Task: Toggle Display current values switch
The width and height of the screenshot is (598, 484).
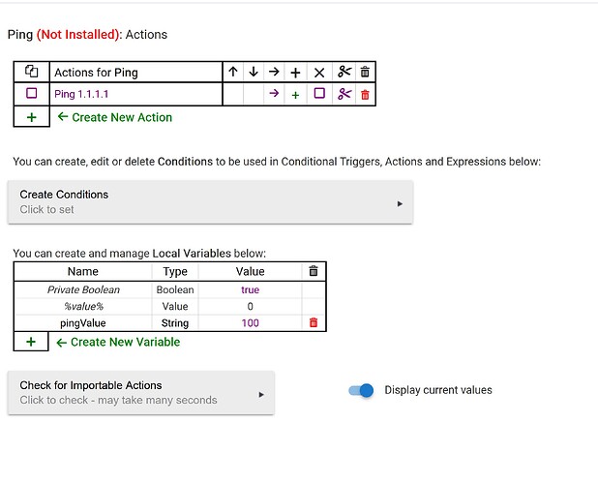Action: [361, 390]
